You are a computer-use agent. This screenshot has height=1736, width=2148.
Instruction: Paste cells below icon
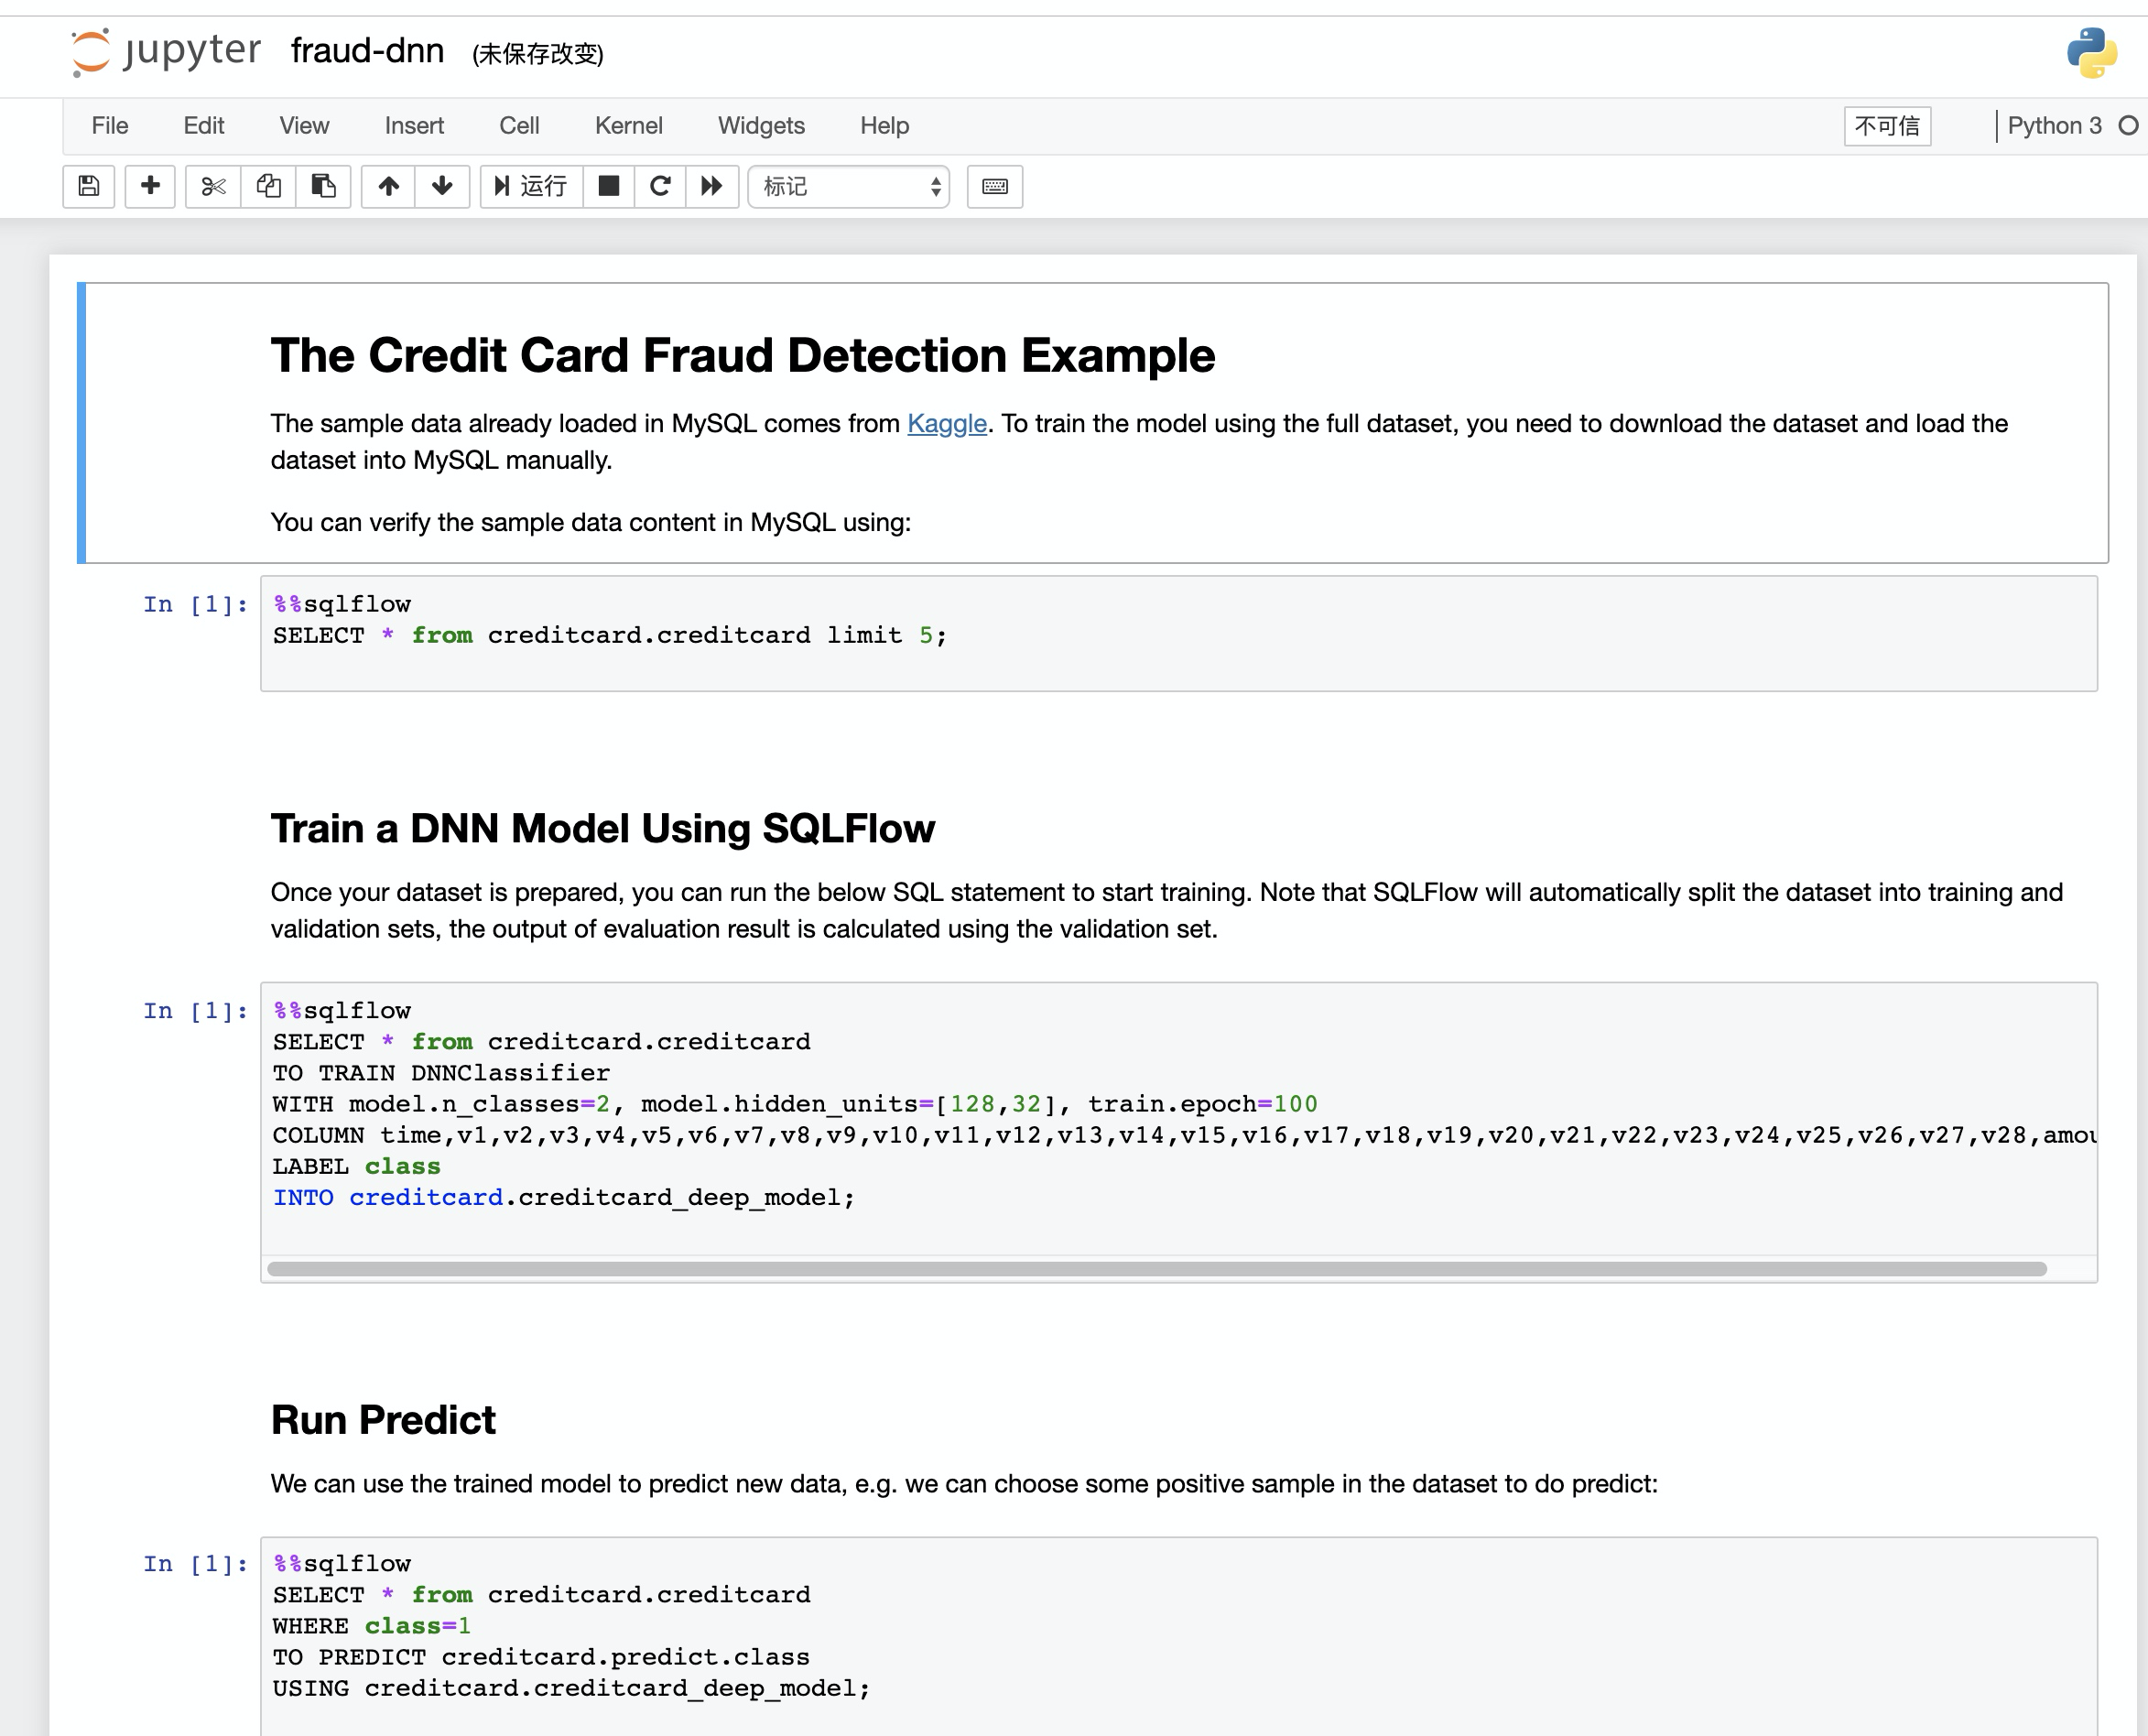323,186
